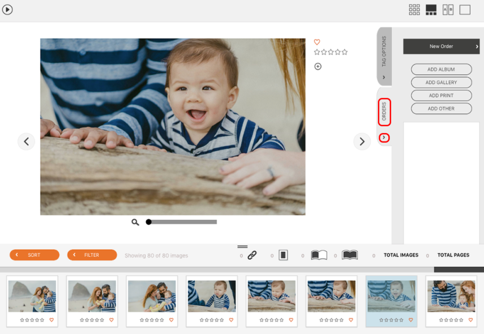
Task: Click the plus circle icon beside photo
Action: click(318, 66)
